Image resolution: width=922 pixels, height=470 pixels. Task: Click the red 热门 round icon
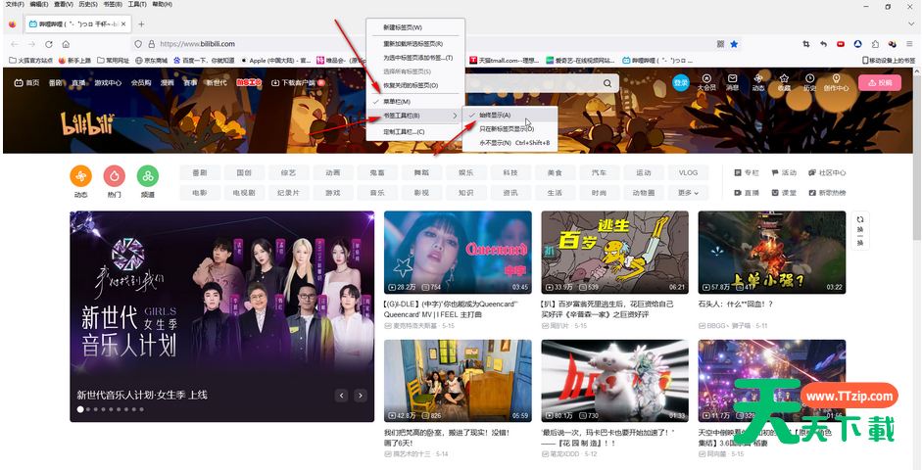pyautogui.click(x=114, y=175)
